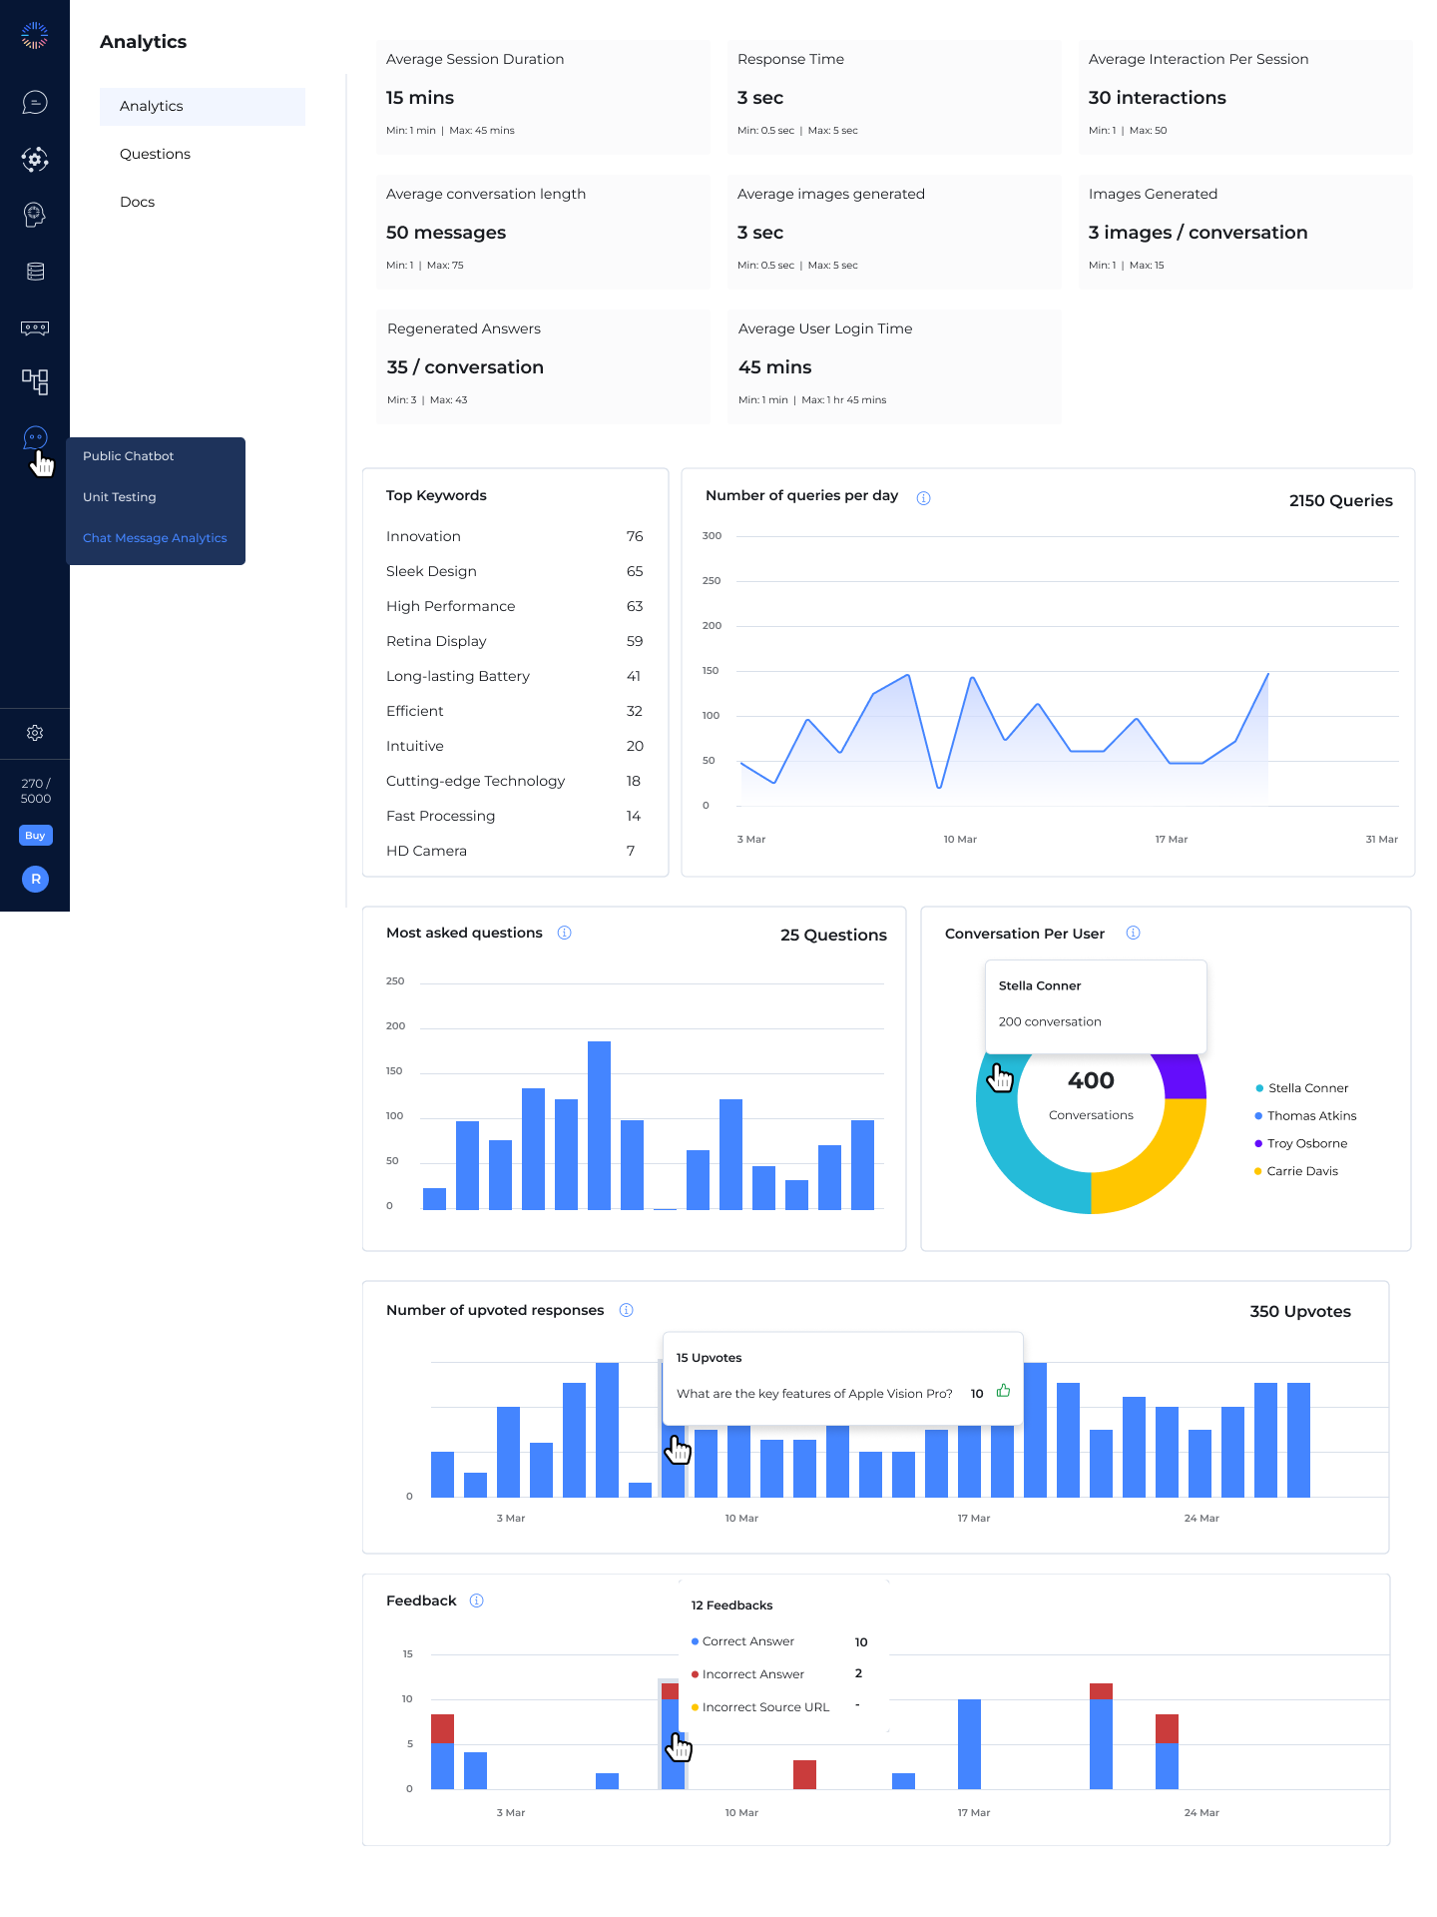Open the workflow blocks icon in sidebar
The image size is (1437, 1917).
coord(35,381)
